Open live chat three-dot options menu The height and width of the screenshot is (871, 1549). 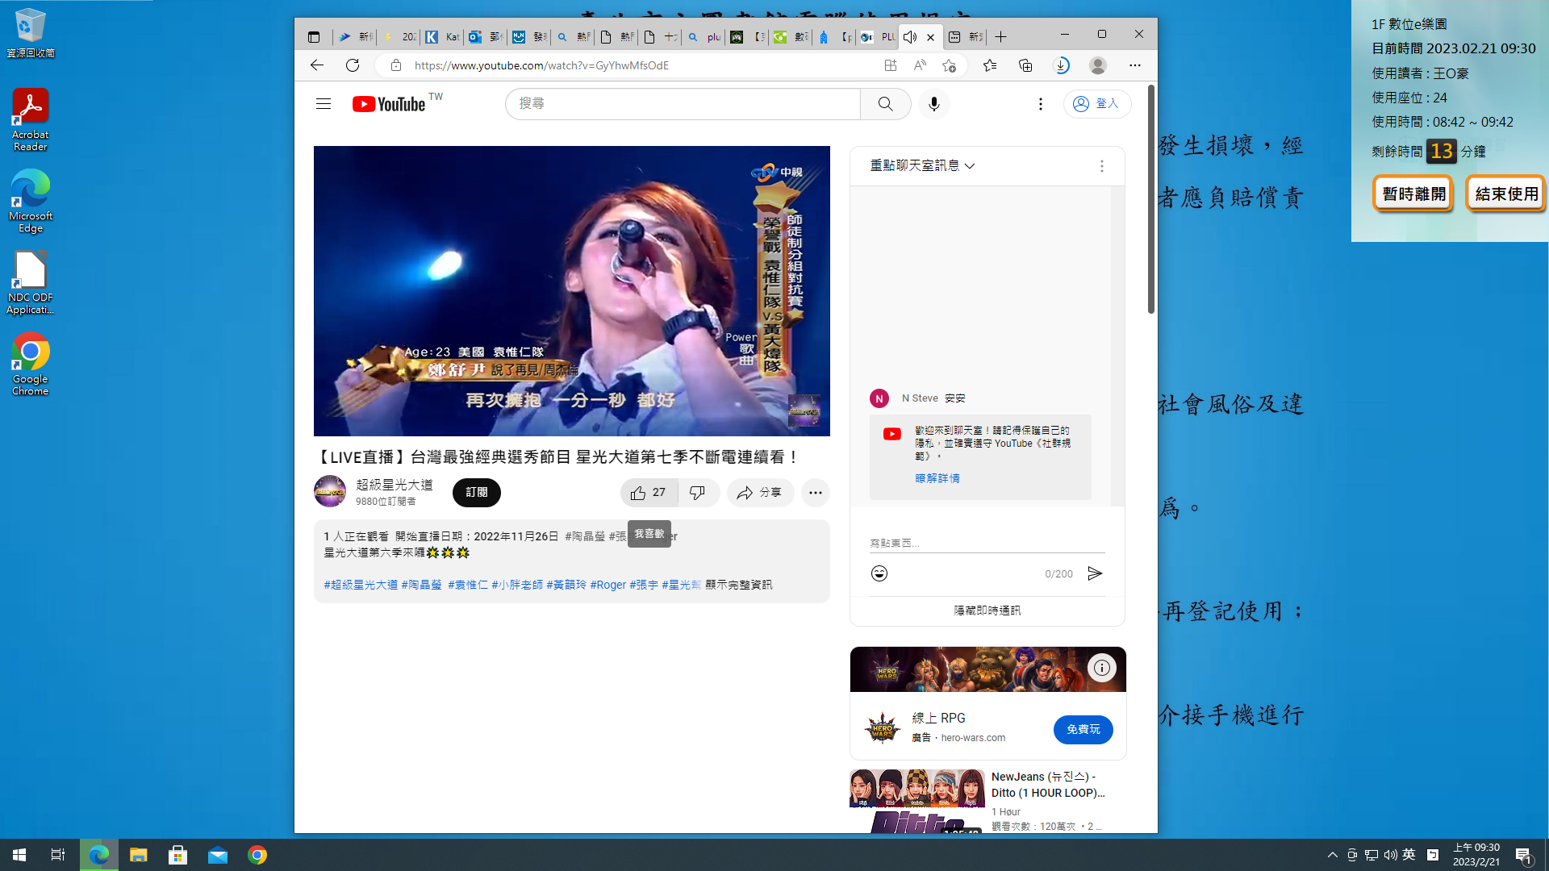tap(1101, 166)
